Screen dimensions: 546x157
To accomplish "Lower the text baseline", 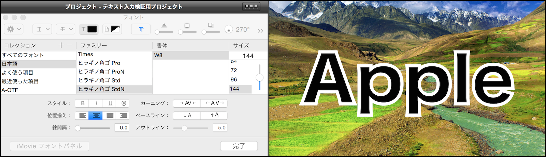I will pos(187,115).
